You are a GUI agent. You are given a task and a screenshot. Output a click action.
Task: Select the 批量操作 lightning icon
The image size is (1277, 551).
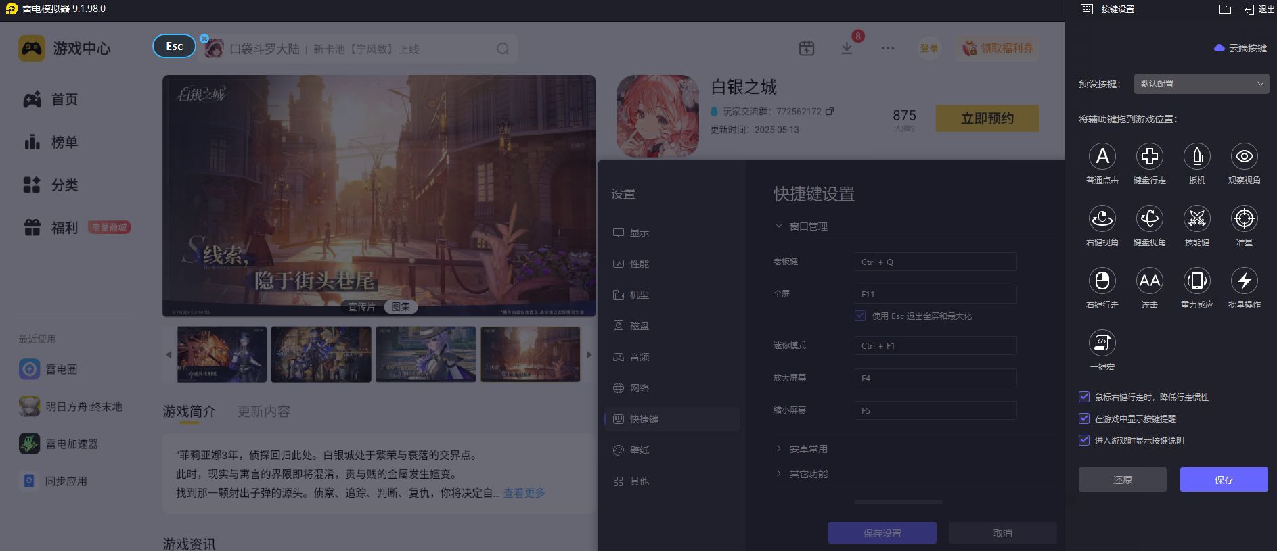[1245, 281]
